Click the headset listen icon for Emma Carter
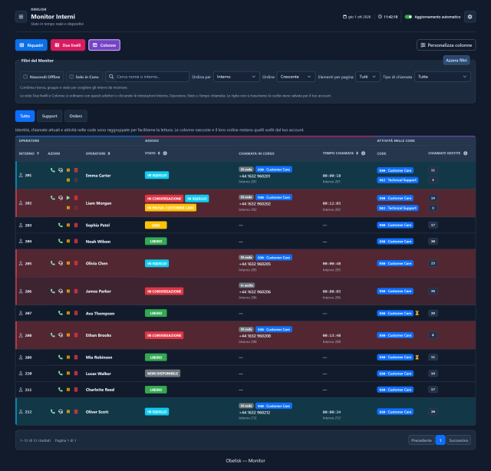This screenshot has height=471, width=491. pos(61,170)
